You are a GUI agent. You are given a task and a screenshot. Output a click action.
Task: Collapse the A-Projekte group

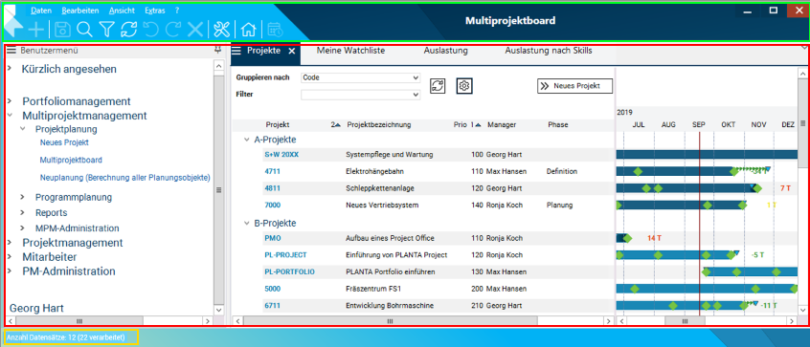tap(246, 140)
